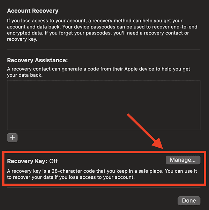Screen dimensions: 209x210
Task: Click the red arrow annotation
Action: point(145,131)
